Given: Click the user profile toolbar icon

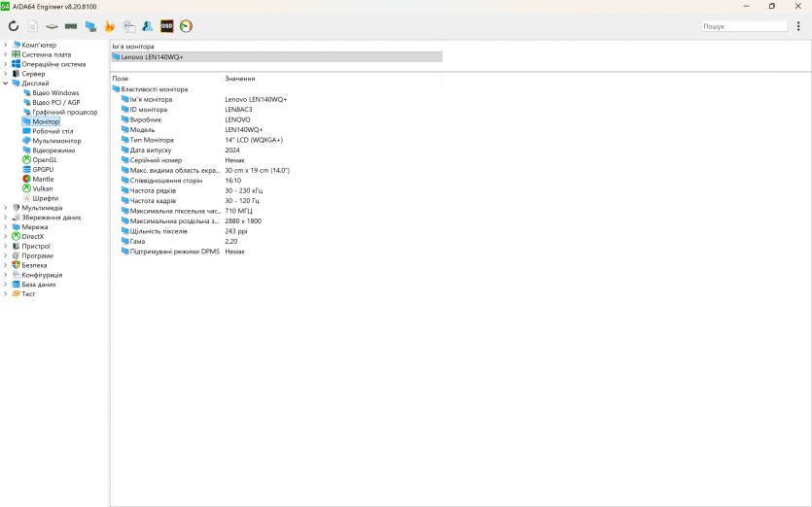Looking at the screenshot, I should (x=147, y=26).
